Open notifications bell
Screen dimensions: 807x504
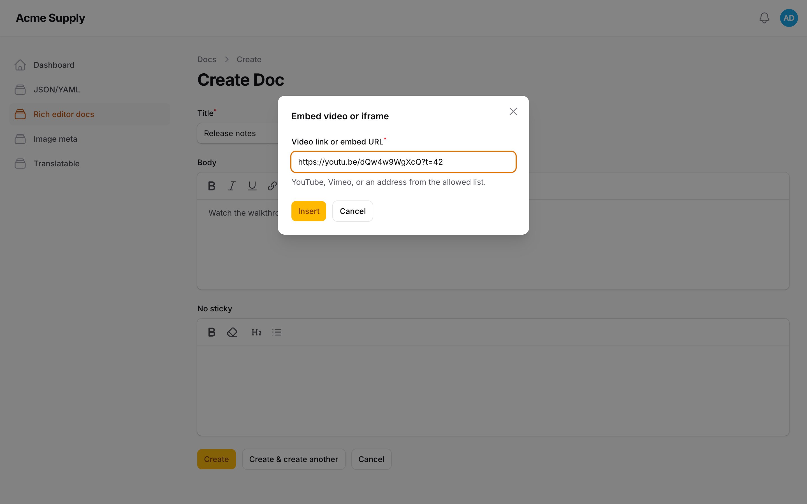tap(764, 18)
